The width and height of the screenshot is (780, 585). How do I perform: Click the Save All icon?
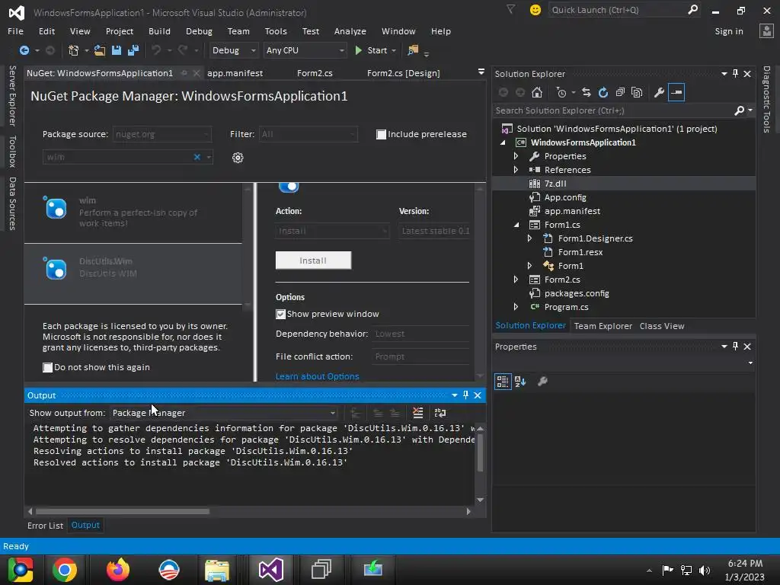pyautogui.click(x=133, y=50)
